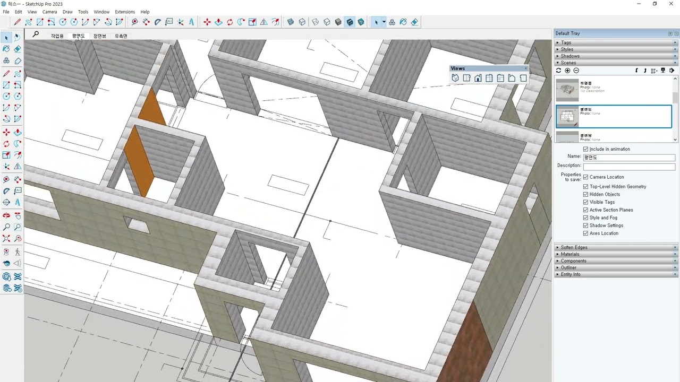This screenshot has height=382, width=680.
Task: Select the Line pencil tool in top toolbar
Action: (17, 22)
